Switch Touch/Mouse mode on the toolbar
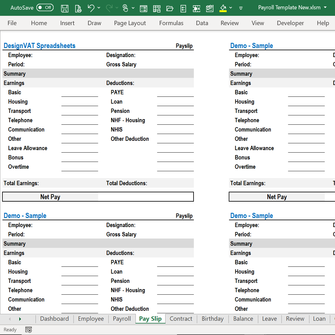Screen dimensions: 335x335 (x=126, y=8)
